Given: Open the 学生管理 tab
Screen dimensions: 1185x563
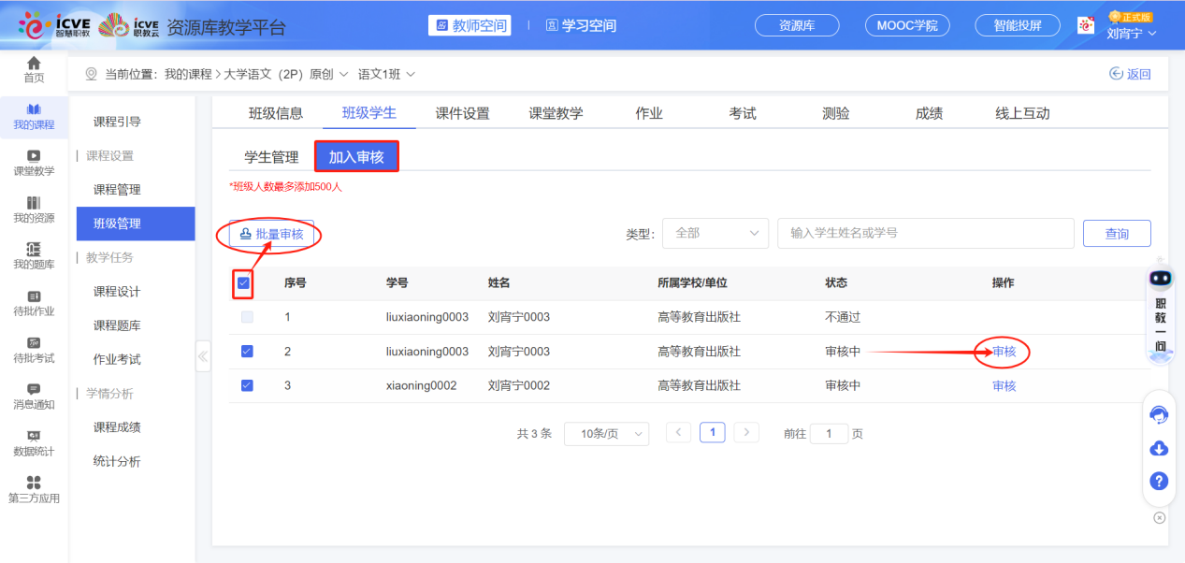Looking at the screenshot, I should click(x=271, y=157).
